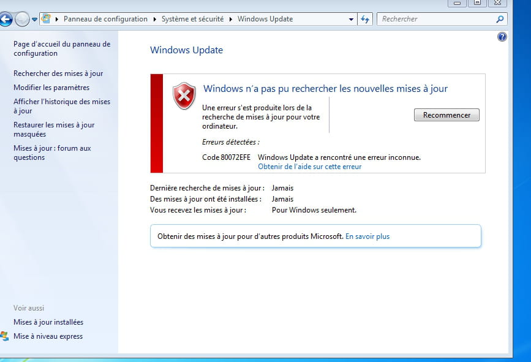Open Afficher l'historique des mises à jour
531x362 pixels.
[x=62, y=106]
